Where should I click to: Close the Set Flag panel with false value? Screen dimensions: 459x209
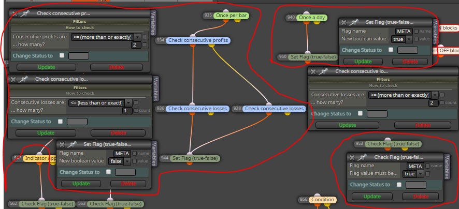tap(62, 144)
